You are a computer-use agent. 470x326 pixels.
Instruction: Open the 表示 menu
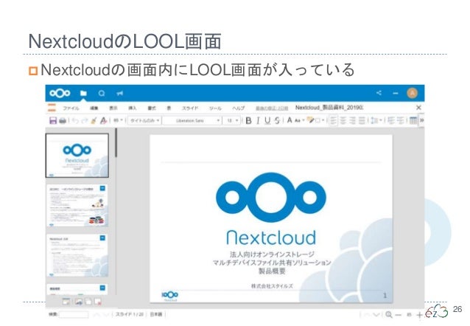(x=113, y=108)
